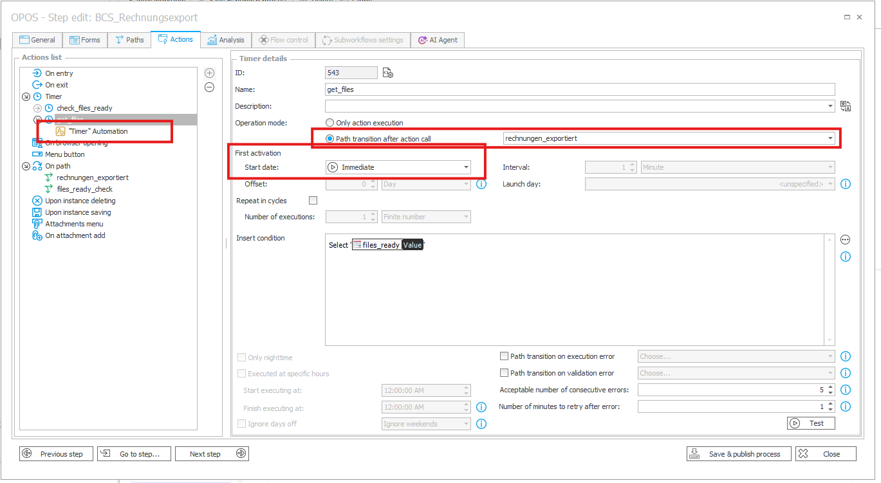This screenshot has height=483, width=881.
Task: Check Path transition on validation error
Action: coord(505,373)
